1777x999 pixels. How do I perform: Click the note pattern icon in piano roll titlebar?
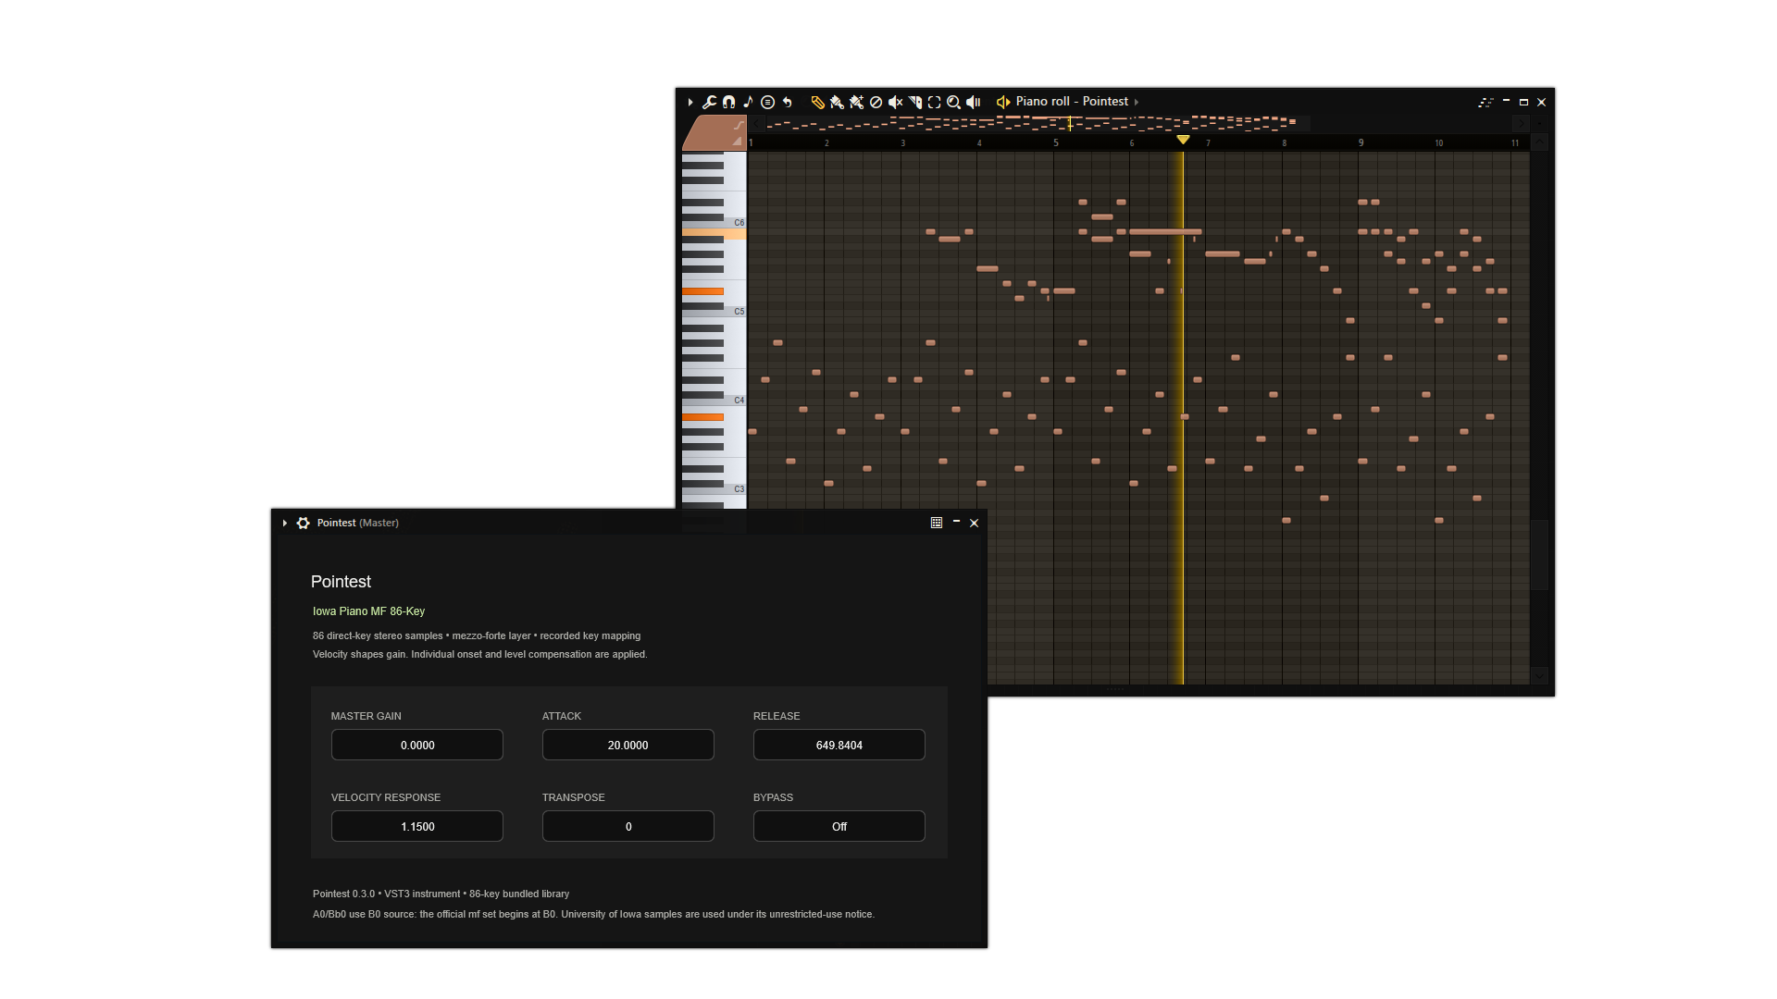click(1486, 102)
